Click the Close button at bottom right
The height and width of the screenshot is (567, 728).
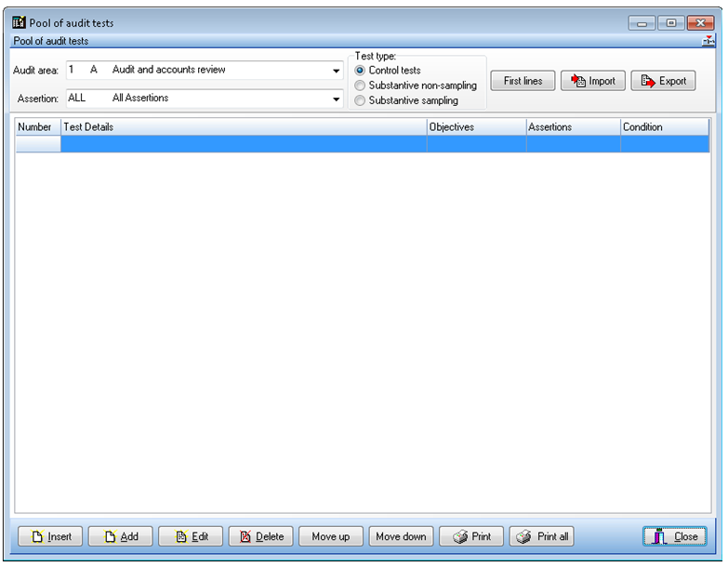point(675,536)
